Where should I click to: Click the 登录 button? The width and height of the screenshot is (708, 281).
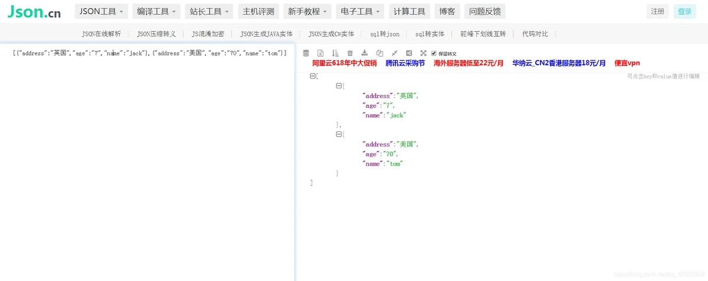(x=685, y=11)
